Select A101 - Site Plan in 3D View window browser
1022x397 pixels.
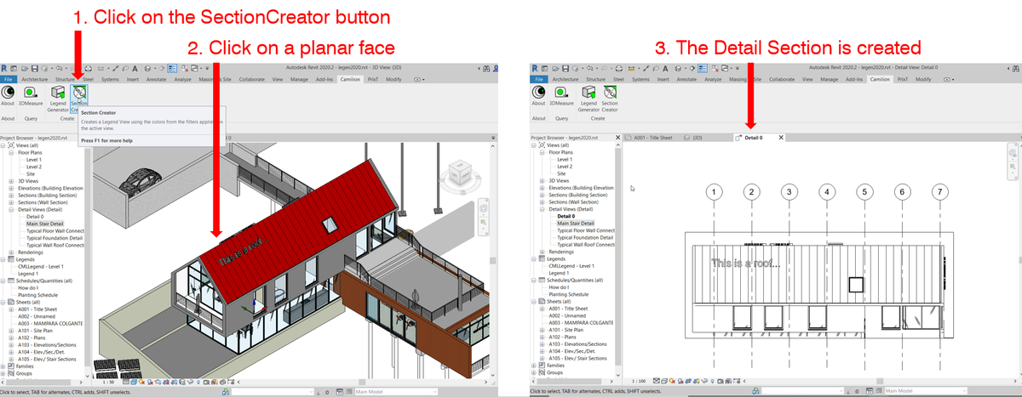pos(35,330)
